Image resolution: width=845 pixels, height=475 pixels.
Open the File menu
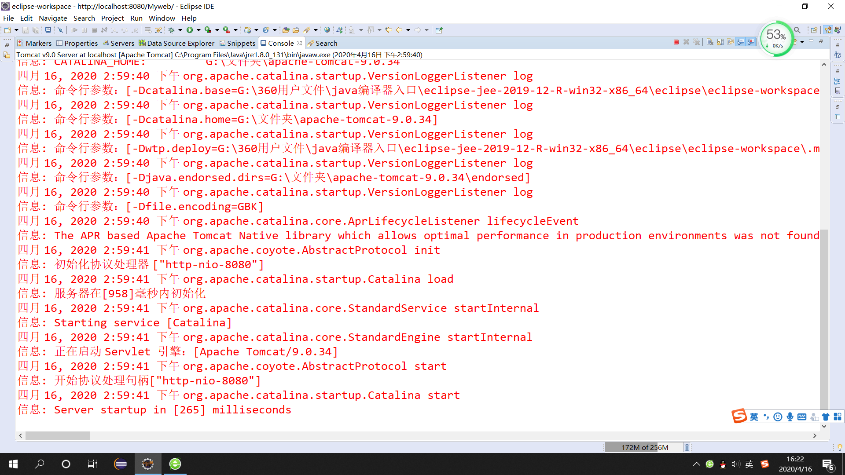pyautogui.click(x=8, y=18)
